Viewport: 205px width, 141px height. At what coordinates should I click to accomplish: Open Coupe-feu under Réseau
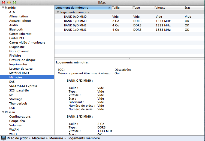(17, 121)
